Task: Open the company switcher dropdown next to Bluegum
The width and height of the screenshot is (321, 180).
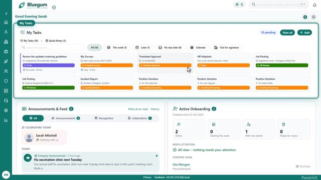Action: 54,7
